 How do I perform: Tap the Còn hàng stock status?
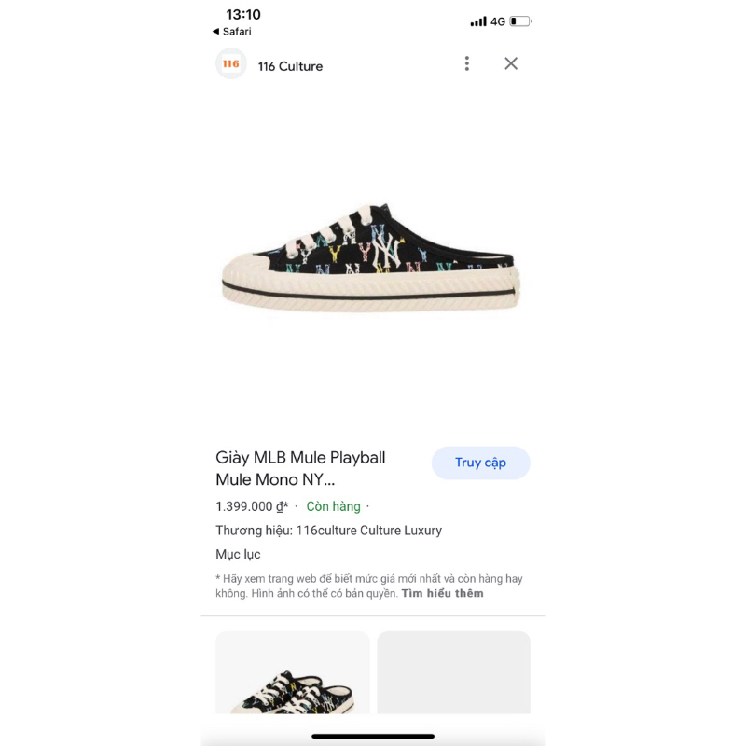333,506
